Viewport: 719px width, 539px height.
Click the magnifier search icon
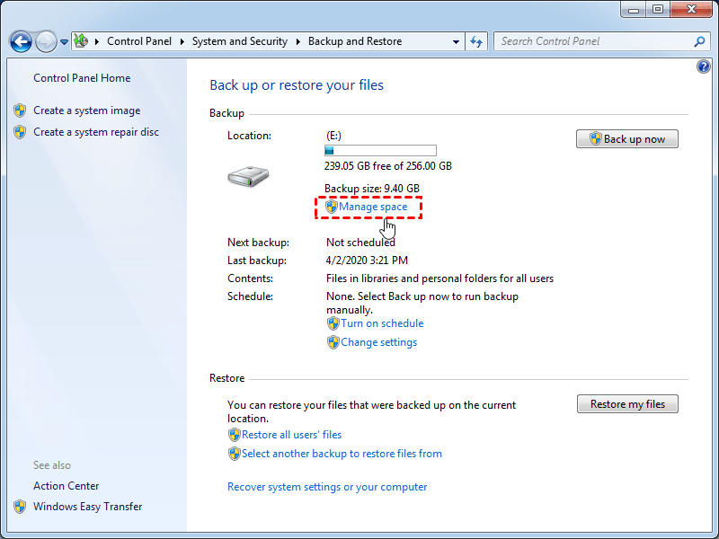click(699, 41)
